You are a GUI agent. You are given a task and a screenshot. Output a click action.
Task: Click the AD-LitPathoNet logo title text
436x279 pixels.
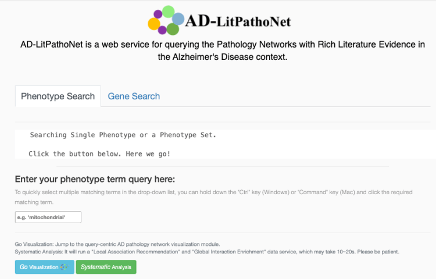237,22
